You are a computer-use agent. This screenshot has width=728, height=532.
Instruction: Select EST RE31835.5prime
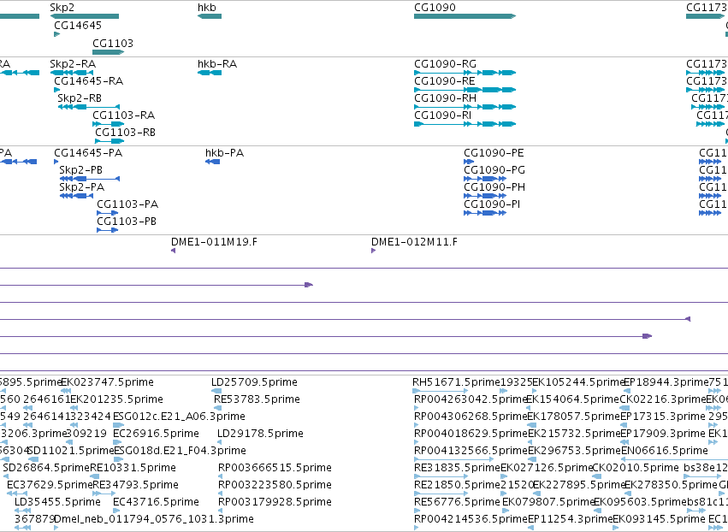pyautogui.click(x=457, y=468)
